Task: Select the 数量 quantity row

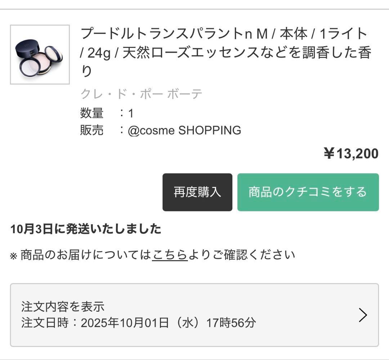Action: tap(108, 112)
